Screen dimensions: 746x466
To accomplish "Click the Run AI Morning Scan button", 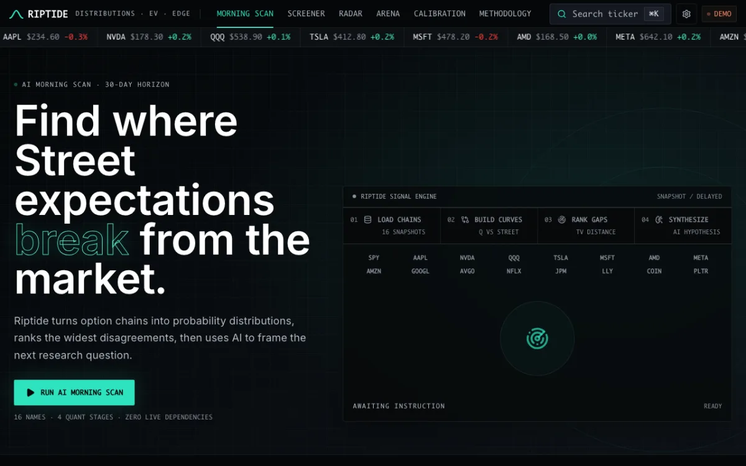I will click(74, 393).
